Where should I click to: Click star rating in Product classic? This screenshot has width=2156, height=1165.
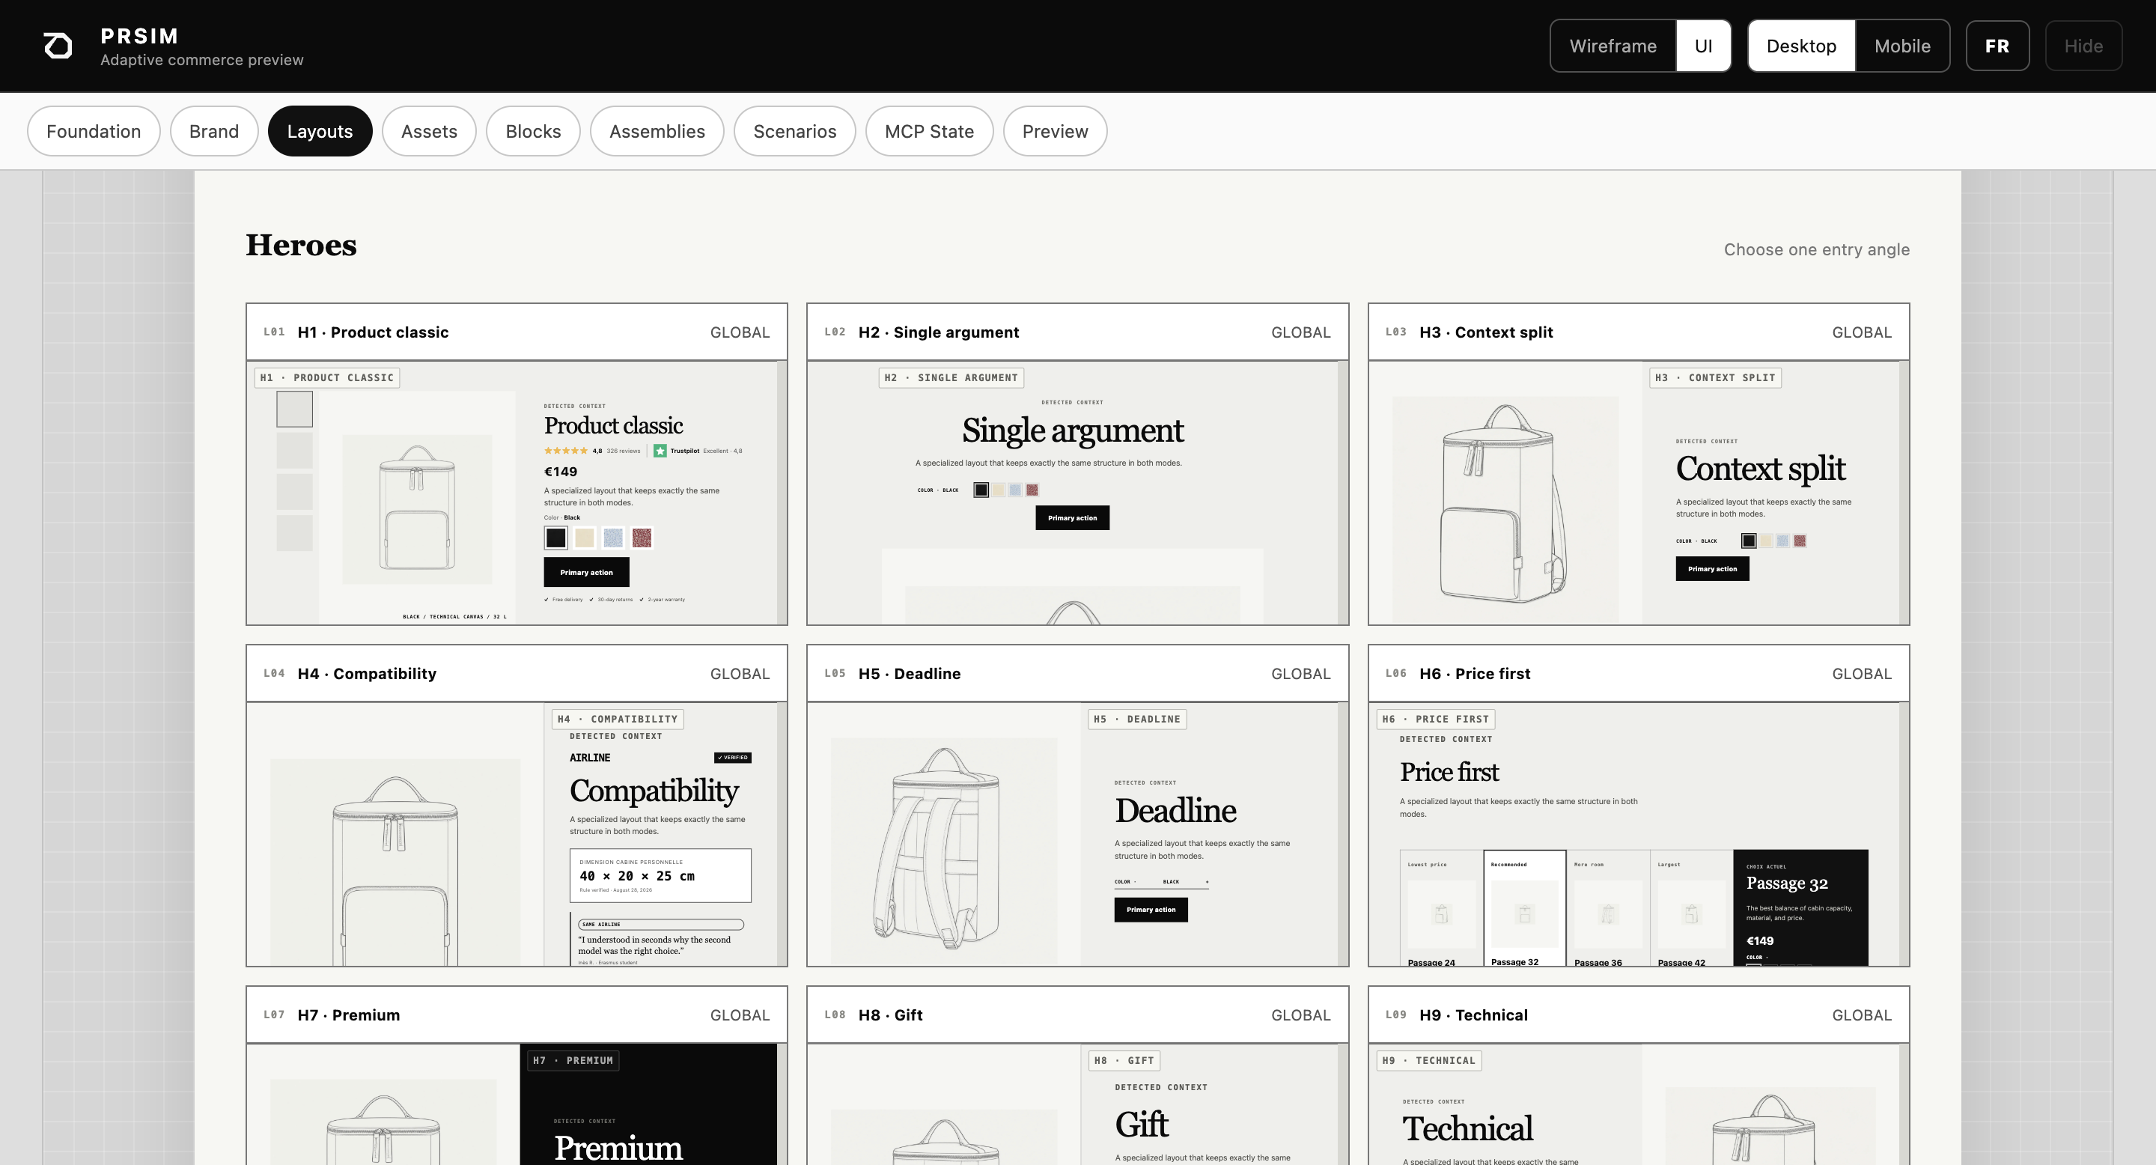click(x=566, y=451)
